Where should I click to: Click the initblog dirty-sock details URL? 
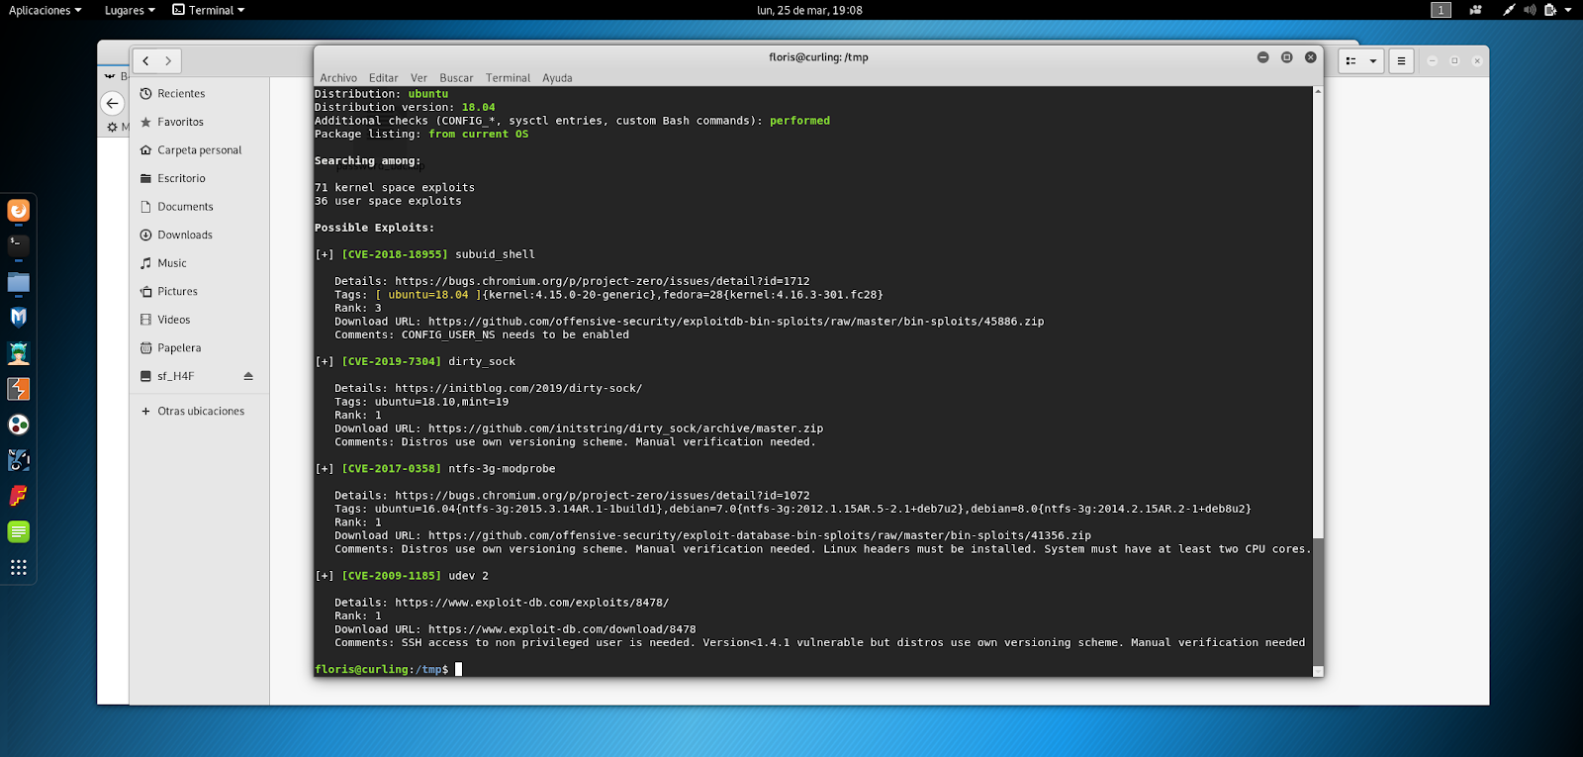(x=518, y=388)
